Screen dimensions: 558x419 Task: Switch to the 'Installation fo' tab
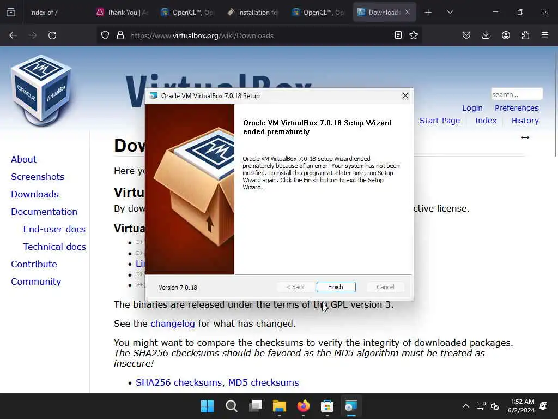pos(253,13)
